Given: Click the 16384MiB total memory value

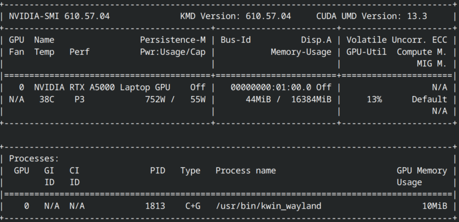Looking at the screenshot, I should click(x=311, y=100).
